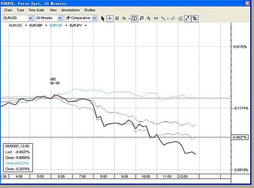Toggle the crosshair cursor tool
This screenshot has width=254, height=188.
click(x=110, y=18)
